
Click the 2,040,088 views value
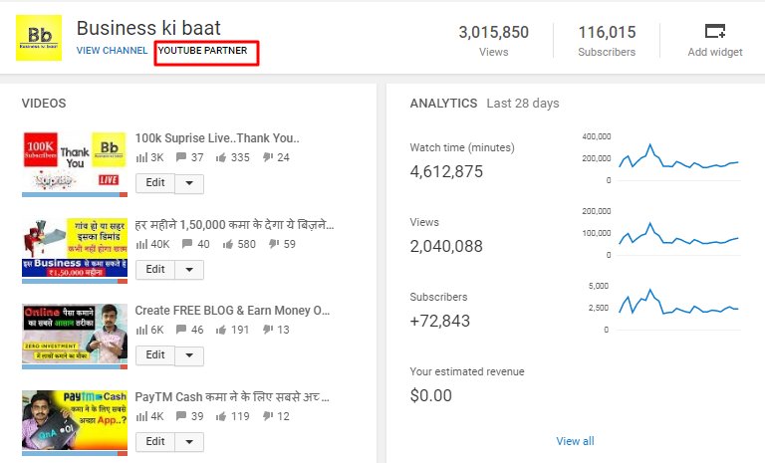click(446, 246)
